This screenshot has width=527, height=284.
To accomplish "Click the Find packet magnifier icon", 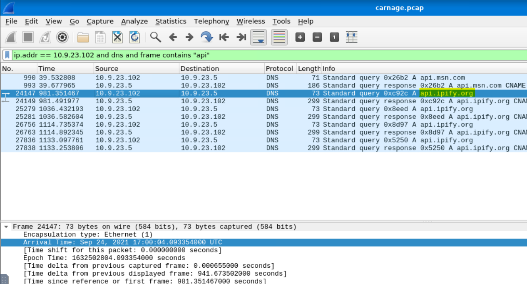I will tap(156, 37).
